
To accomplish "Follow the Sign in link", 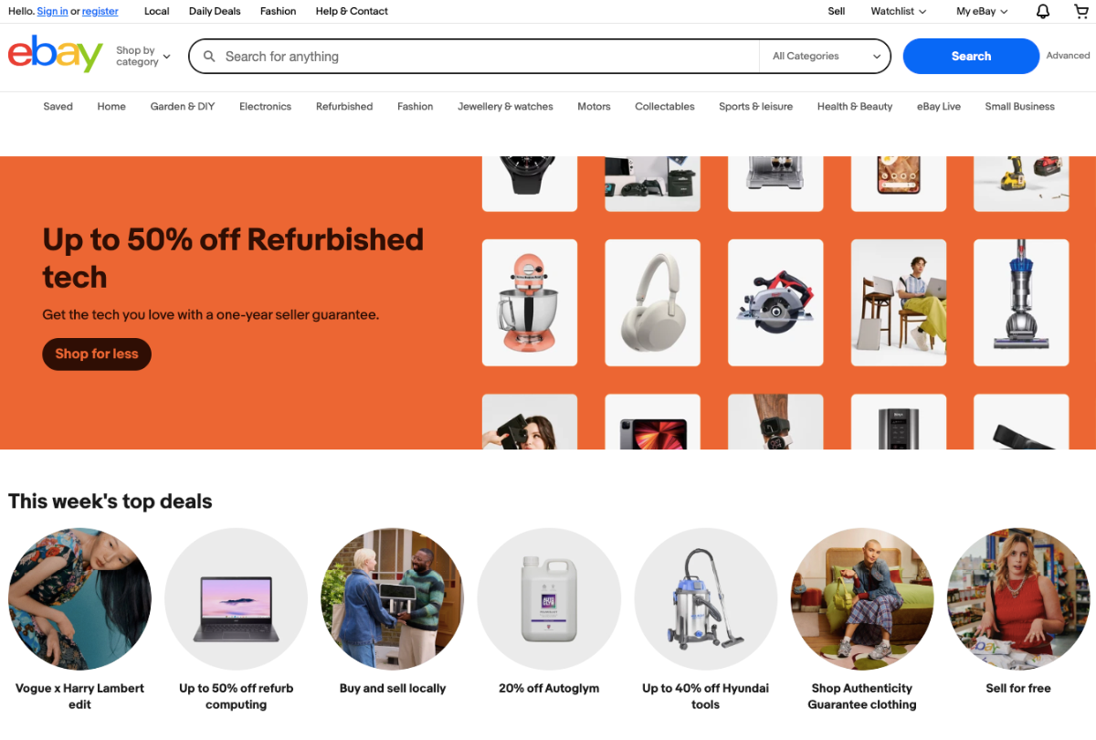I will (52, 11).
